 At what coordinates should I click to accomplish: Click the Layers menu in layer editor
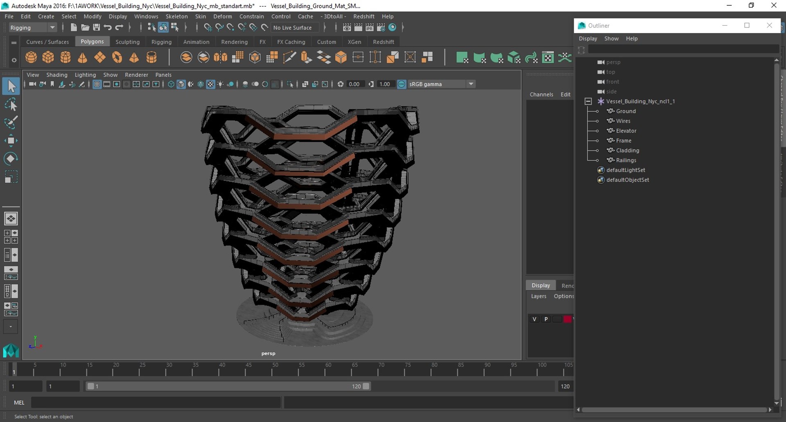tap(539, 296)
